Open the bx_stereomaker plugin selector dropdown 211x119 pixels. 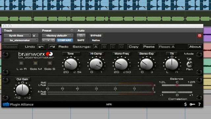click(x=21, y=40)
